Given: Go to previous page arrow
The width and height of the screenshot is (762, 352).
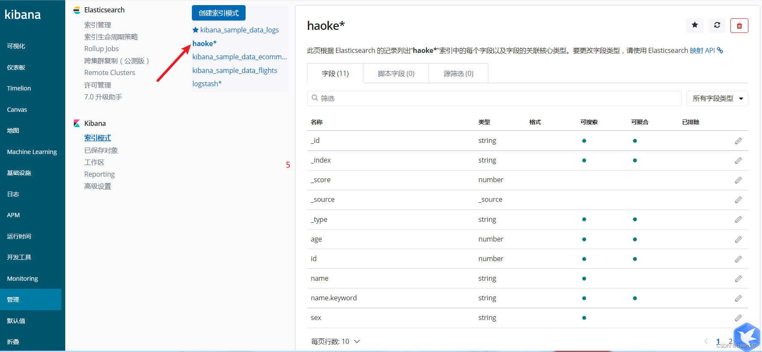Looking at the screenshot, I should click(x=706, y=341).
